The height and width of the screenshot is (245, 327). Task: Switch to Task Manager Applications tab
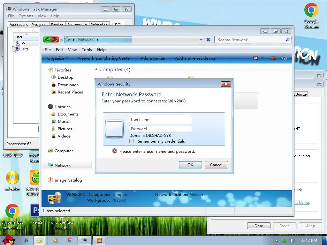point(19,24)
